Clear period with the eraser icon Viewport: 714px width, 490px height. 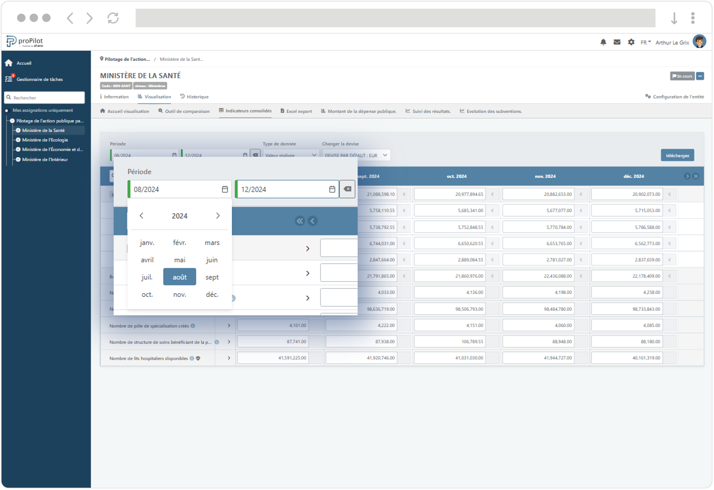(348, 189)
